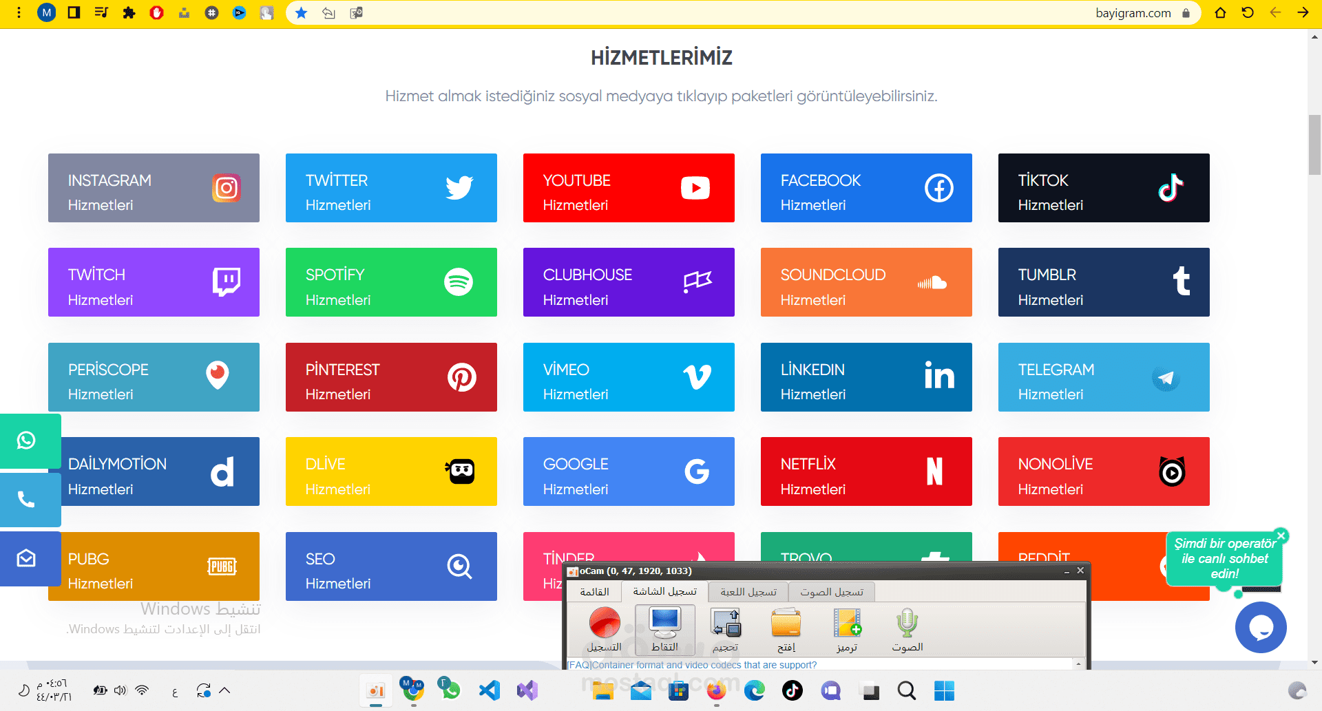Screen dimensions: 1322x711
Task: Choose the Vimeo Hizmetleri card
Action: pyautogui.click(x=629, y=377)
